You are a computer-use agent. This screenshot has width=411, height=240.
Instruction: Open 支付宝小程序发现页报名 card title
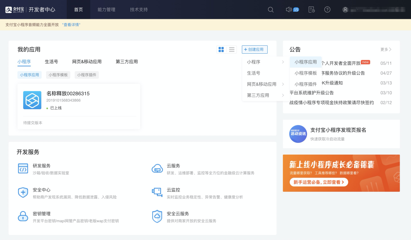(x=338, y=130)
